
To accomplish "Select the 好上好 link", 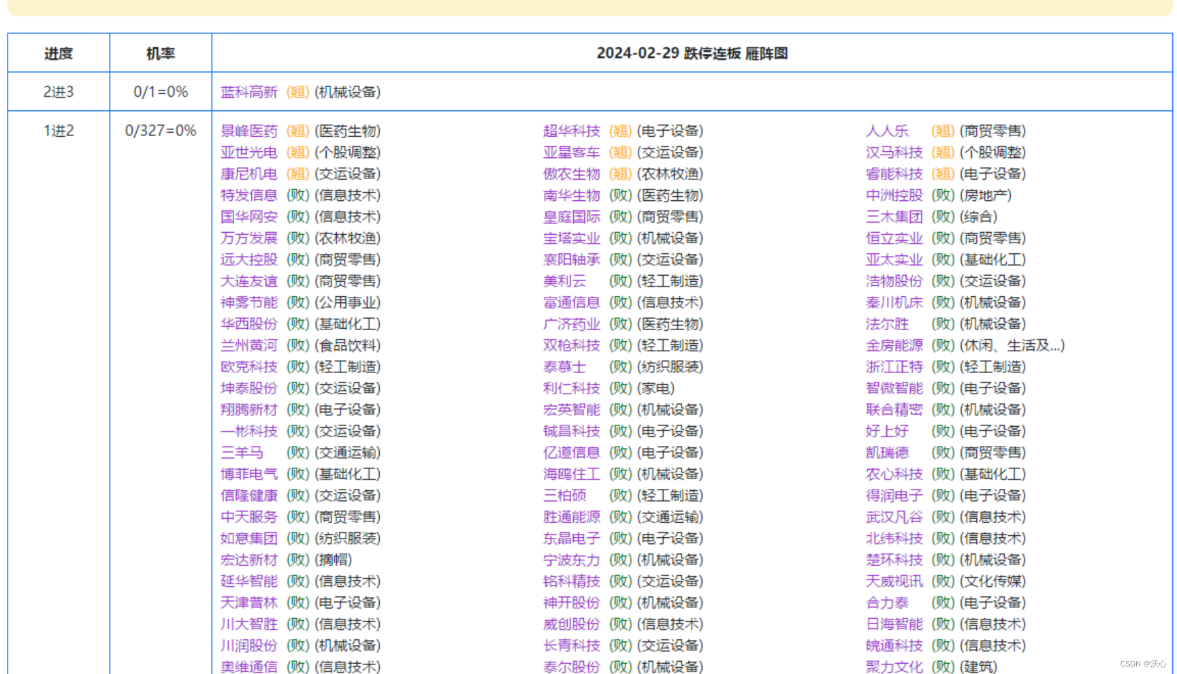I will [x=887, y=431].
